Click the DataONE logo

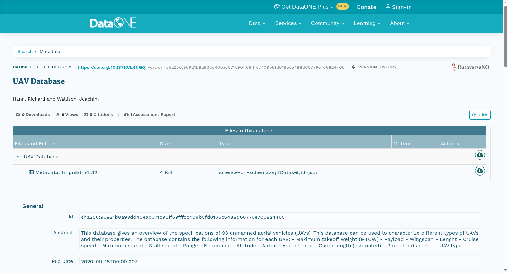[x=113, y=23]
